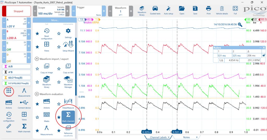Viewport: 267px width, 140px height.
Task: Toggle favorite star for Copy as image
Action: coord(37,69)
